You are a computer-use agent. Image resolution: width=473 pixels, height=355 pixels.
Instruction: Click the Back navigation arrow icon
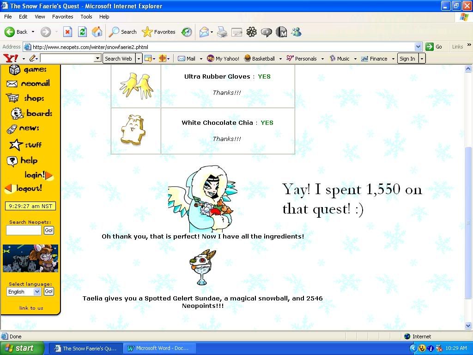tap(9, 32)
